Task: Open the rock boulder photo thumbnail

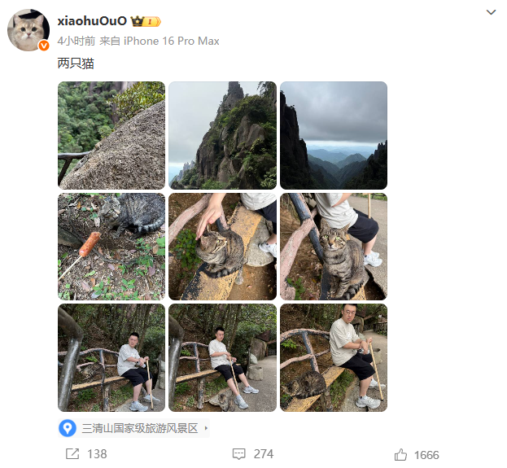Action: [111, 135]
